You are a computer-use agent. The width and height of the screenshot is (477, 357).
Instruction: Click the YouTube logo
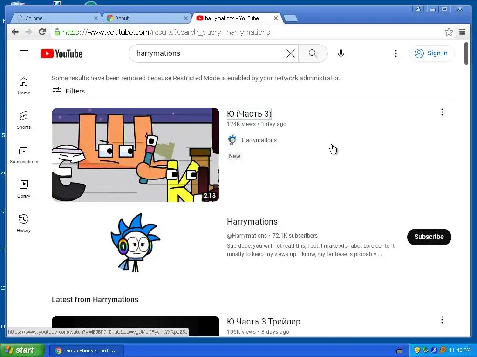coord(61,53)
